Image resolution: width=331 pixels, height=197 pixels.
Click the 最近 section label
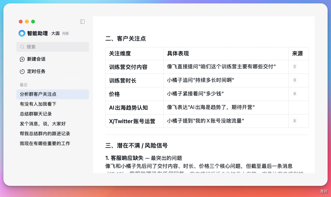[x=24, y=85]
